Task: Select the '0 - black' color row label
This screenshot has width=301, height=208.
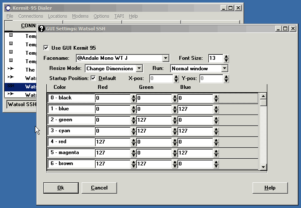Action: pyautogui.click(x=71, y=98)
